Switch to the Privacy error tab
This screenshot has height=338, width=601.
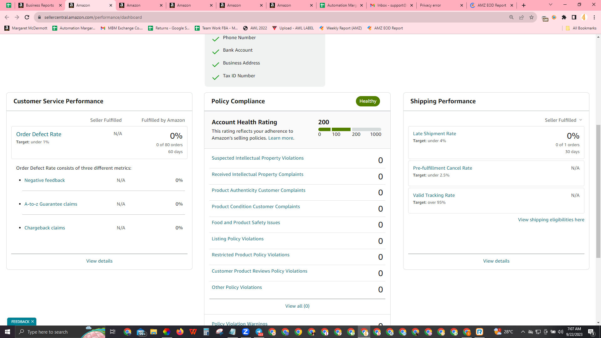click(x=441, y=5)
